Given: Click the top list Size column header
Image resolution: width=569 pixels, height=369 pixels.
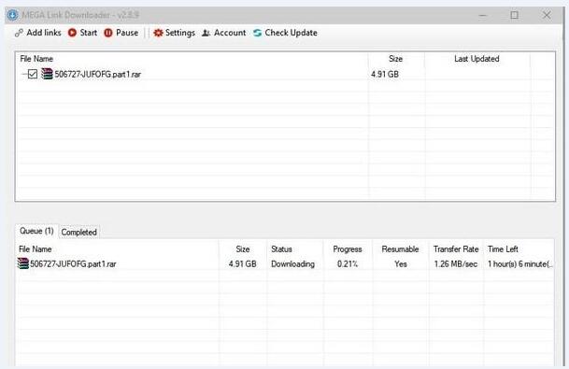Looking at the screenshot, I should click(x=395, y=59).
